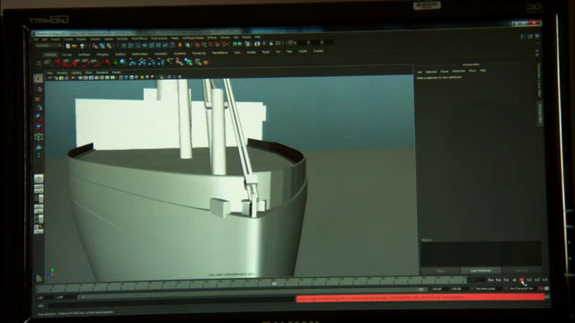Open the viewport Panels menu
Image resolution: width=575 pixels, height=323 pixels.
coord(116,73)
